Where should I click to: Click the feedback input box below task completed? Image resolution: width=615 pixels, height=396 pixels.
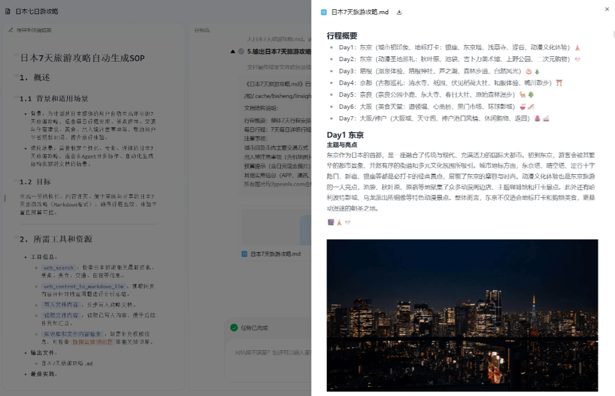pyautogui.click(x=270, y=353)
